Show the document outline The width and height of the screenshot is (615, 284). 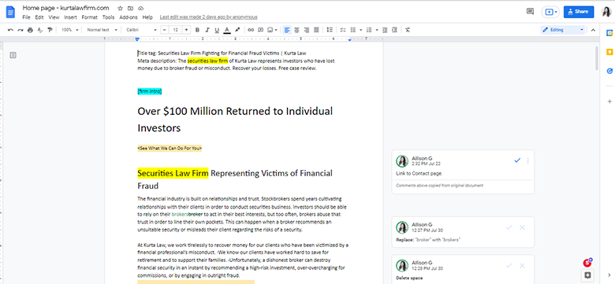click(x=13, y=55)
